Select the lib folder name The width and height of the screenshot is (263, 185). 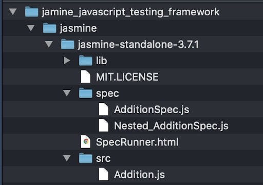[102, 61]
